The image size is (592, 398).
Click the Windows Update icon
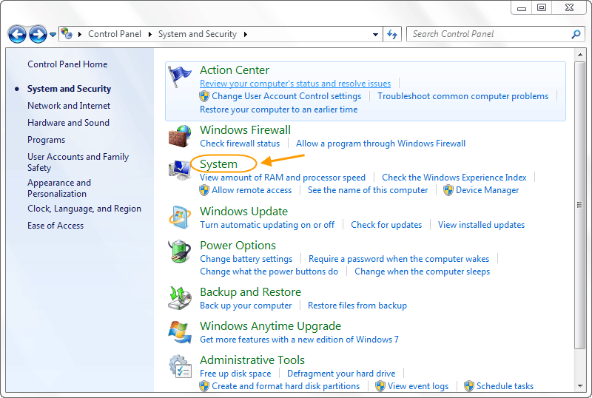pos(180,217)
